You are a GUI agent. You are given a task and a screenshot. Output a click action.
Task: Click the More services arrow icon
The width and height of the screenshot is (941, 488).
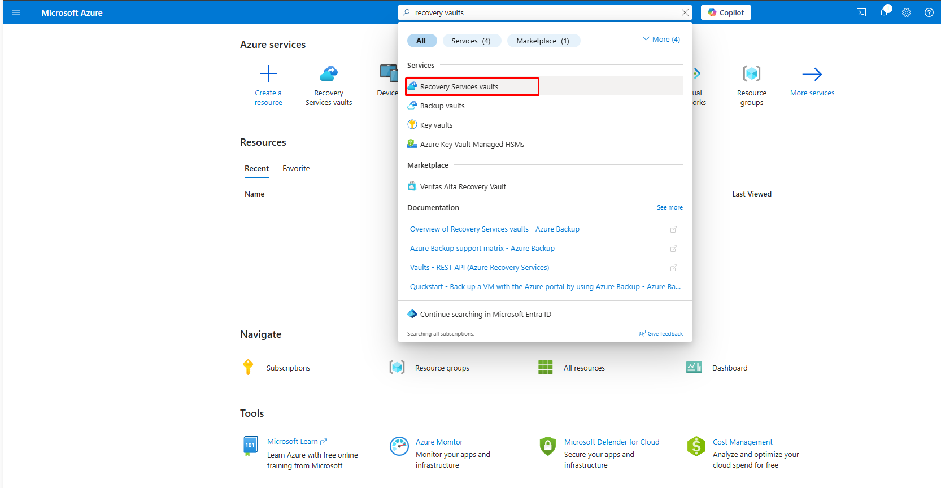point(812,74)
